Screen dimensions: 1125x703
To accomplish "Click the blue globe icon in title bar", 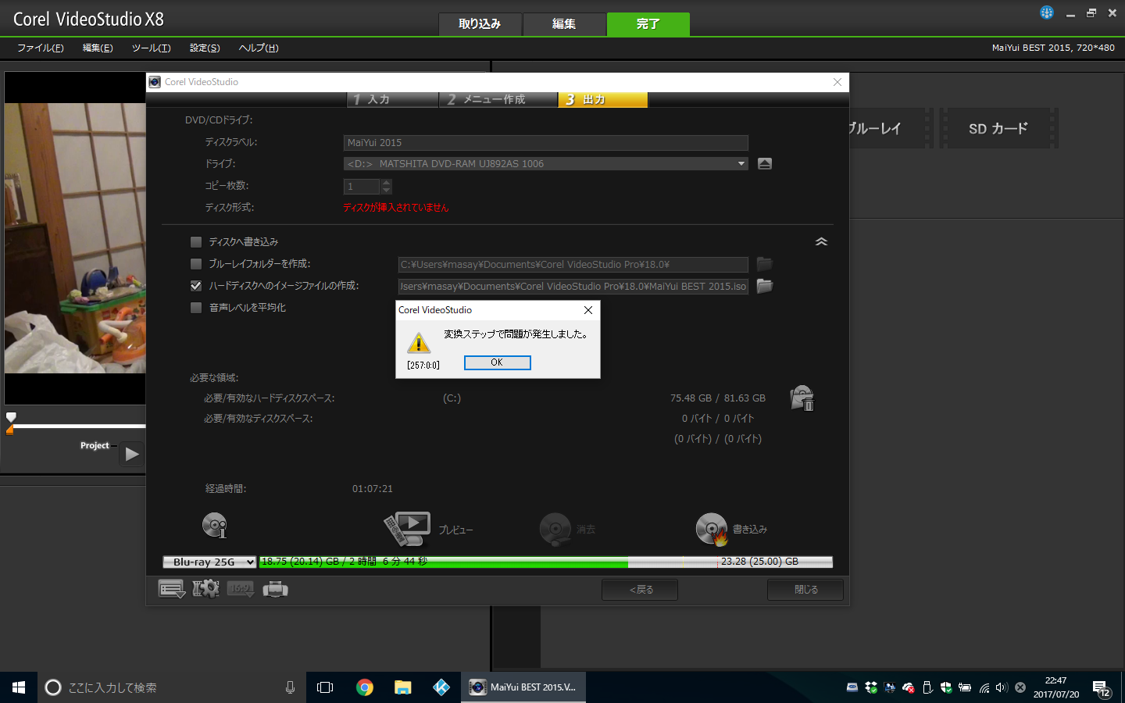I will pos(1047,12).
